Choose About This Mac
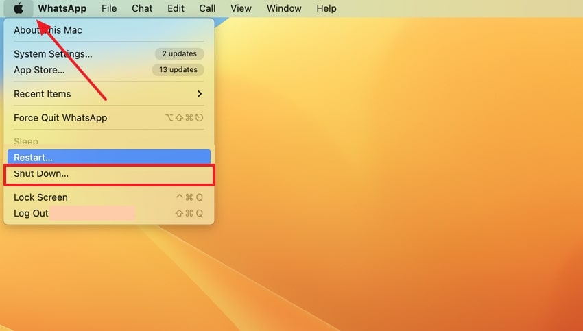 pyautogui.click(x=109, y=30)
